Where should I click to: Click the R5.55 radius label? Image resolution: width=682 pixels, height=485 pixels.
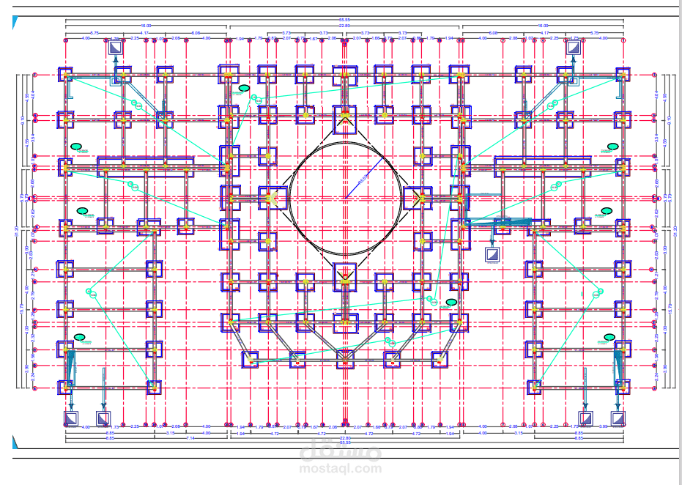pos(363,179)
